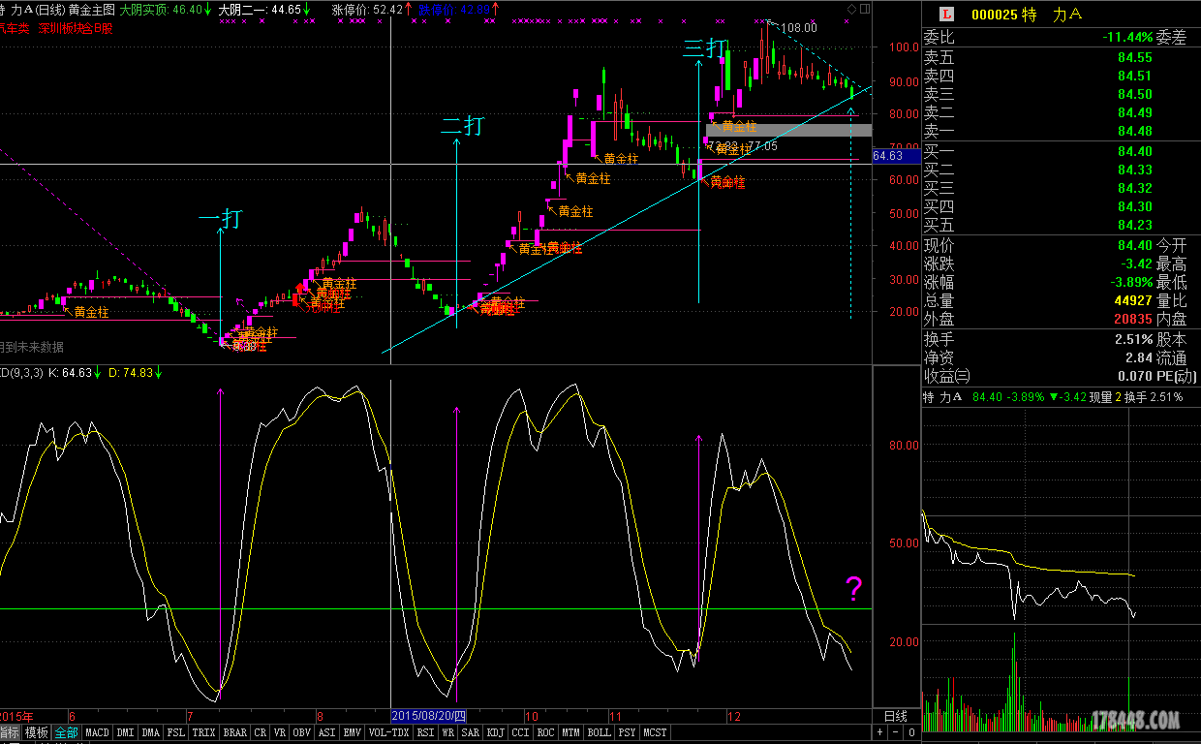Image resolution: width=1201 pixels, height=744 pixels.
Task: Select the BRAR indicator tab
Action: click(x=235, y=732)
